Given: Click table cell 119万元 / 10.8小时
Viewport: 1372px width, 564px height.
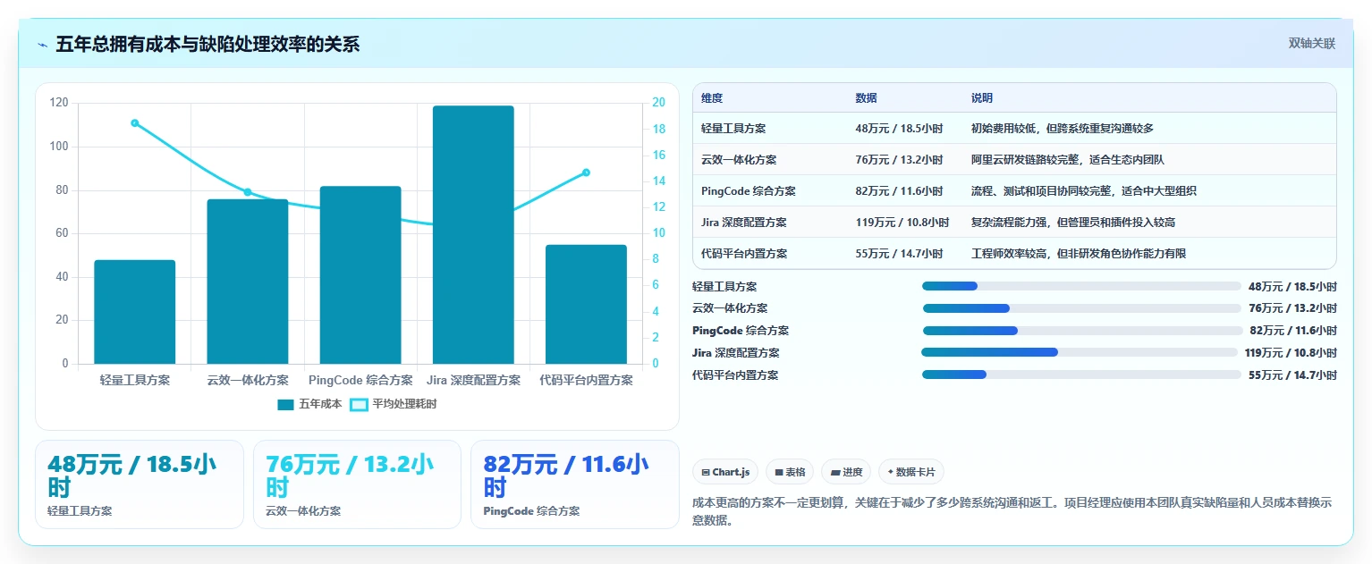Looking at the screenshot, I should click(x=902, y=223).
